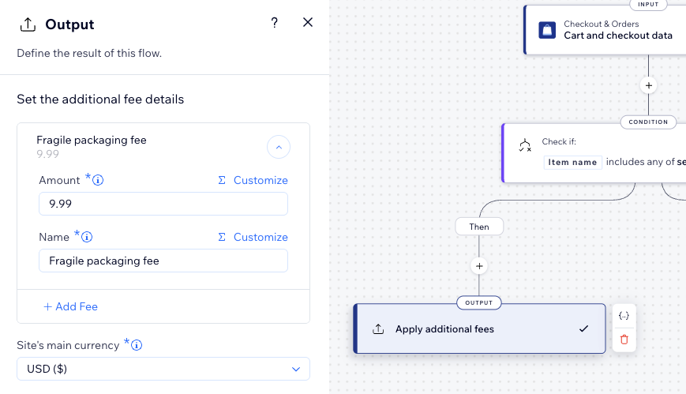Customize the Amount value
The width and height of the screenshot is (686, 394).
tap(253, 180)
